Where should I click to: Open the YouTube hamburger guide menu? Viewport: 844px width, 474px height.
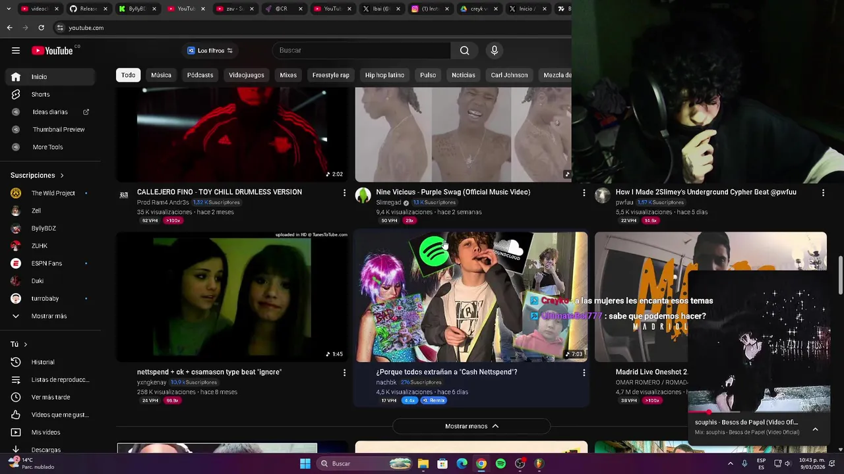[16, 51]
